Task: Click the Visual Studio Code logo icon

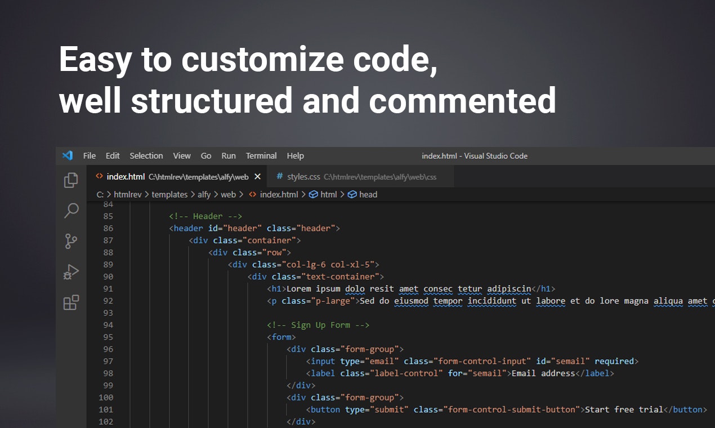Action: click(x=68, y=156)
